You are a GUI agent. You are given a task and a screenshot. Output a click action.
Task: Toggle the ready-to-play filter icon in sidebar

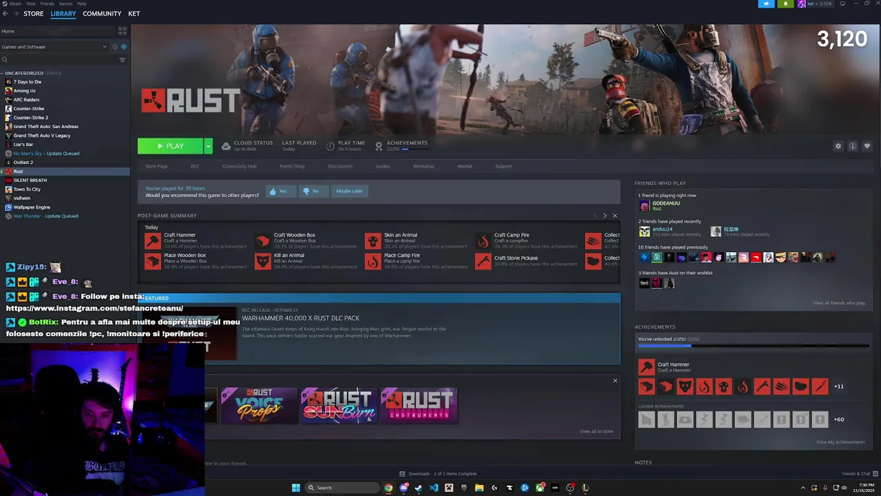(x=124, y=47)
